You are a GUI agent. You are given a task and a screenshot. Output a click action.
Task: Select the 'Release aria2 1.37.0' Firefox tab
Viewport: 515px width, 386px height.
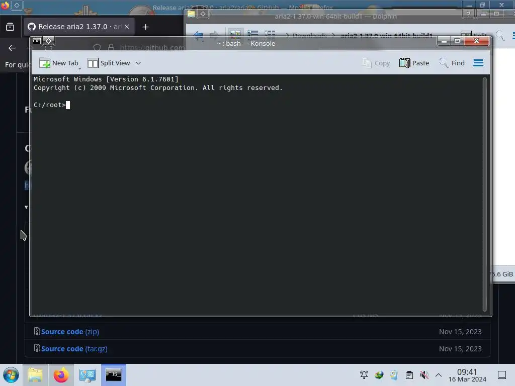pos(79,27)
